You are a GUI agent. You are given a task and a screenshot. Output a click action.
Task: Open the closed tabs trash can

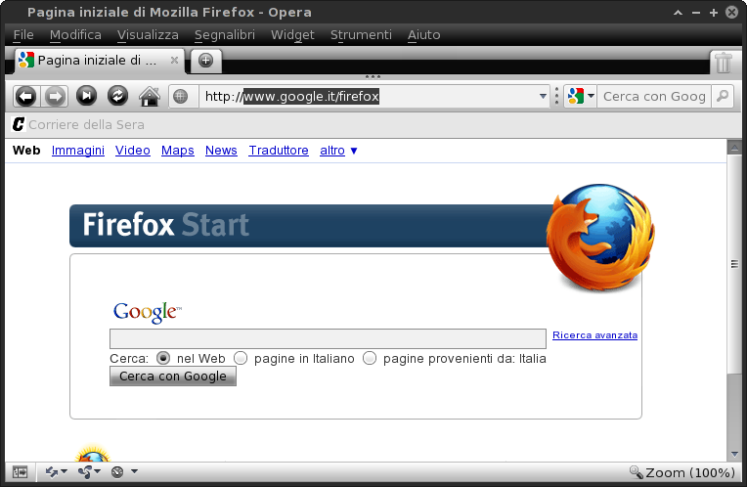coord(723,63)
